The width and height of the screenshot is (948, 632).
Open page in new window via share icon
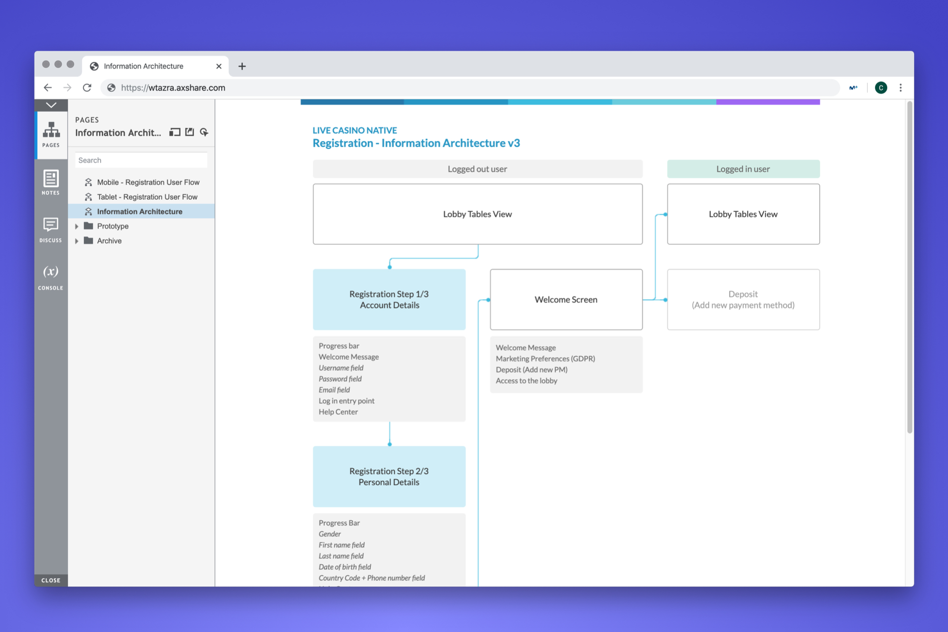(190, 132)
